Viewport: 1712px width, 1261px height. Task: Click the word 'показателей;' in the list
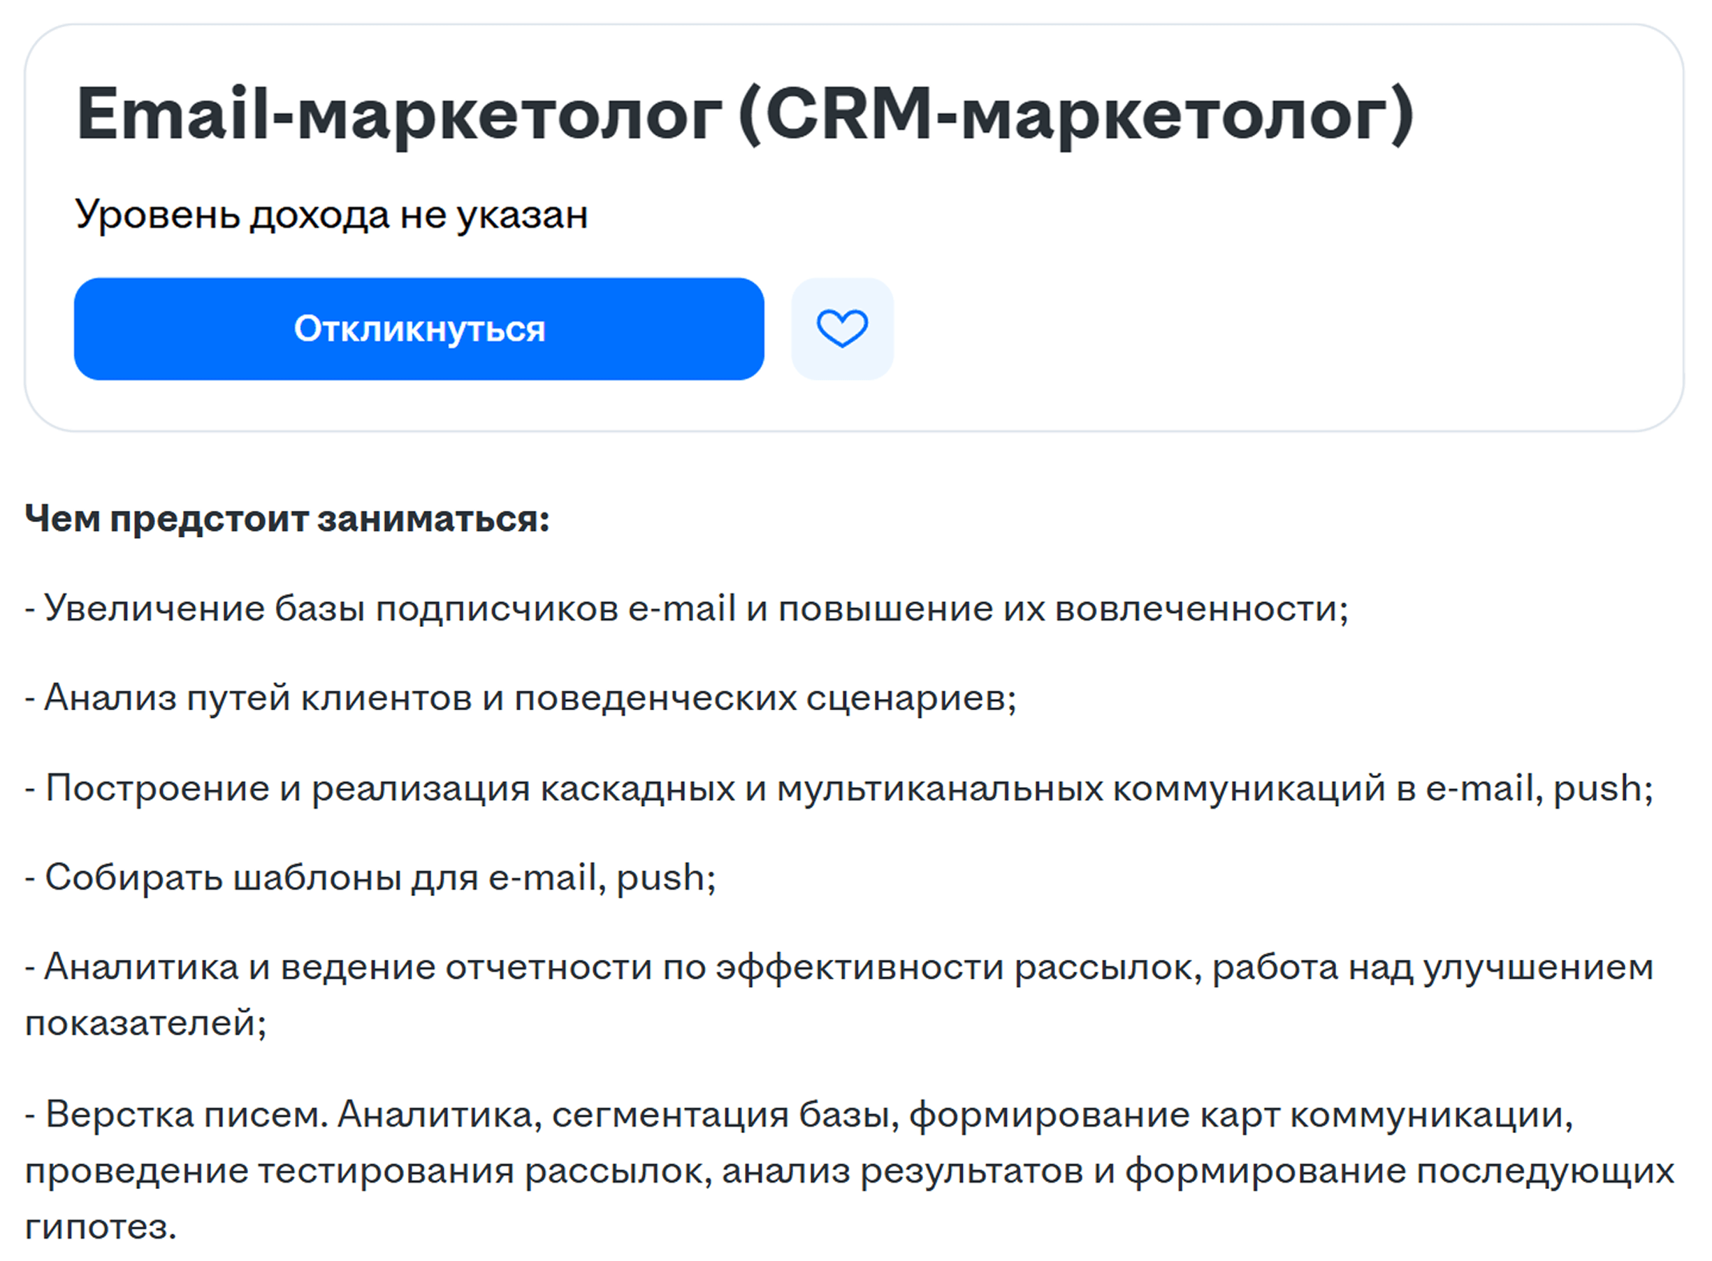click(x=146, y=1023)
